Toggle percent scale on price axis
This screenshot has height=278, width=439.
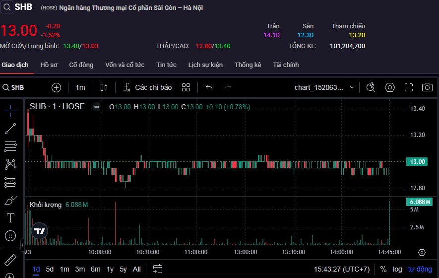pos(383,269)
